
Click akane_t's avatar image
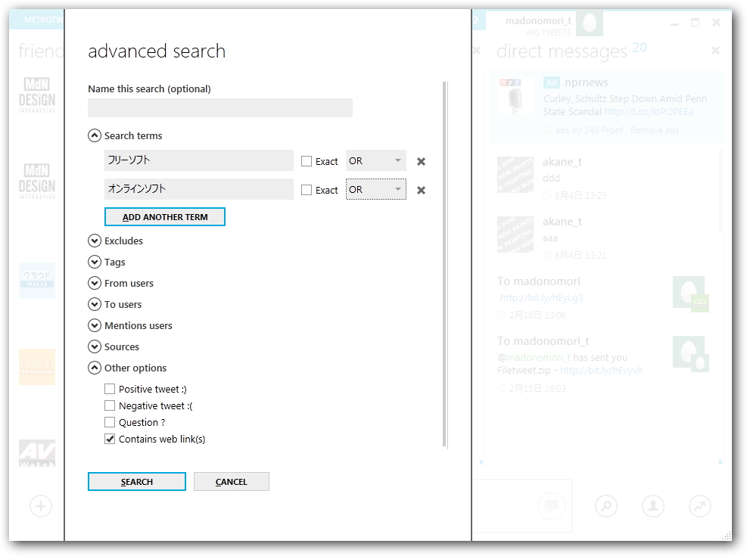tap(515, 175)
